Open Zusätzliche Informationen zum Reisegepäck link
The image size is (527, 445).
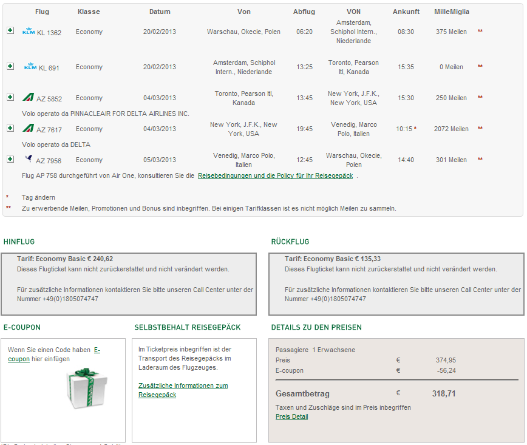(x=183, y=390)
